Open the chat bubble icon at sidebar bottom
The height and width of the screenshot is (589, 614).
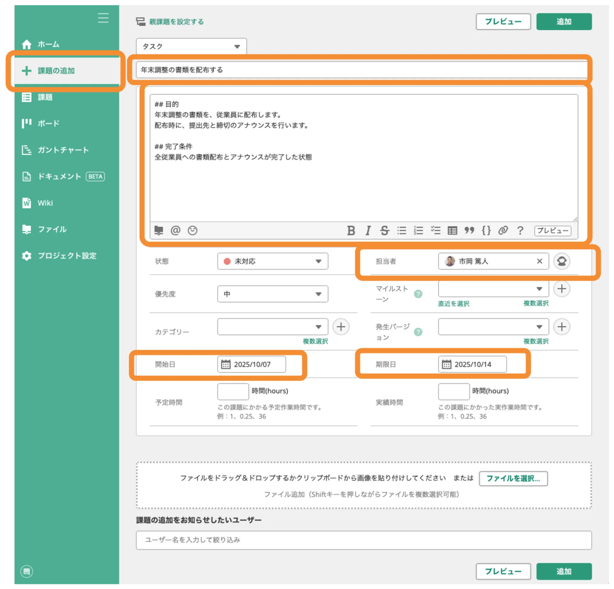[27, 571]
